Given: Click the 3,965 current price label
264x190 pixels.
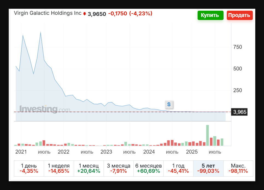Looking at the screenshot, I should pos(239,112).
